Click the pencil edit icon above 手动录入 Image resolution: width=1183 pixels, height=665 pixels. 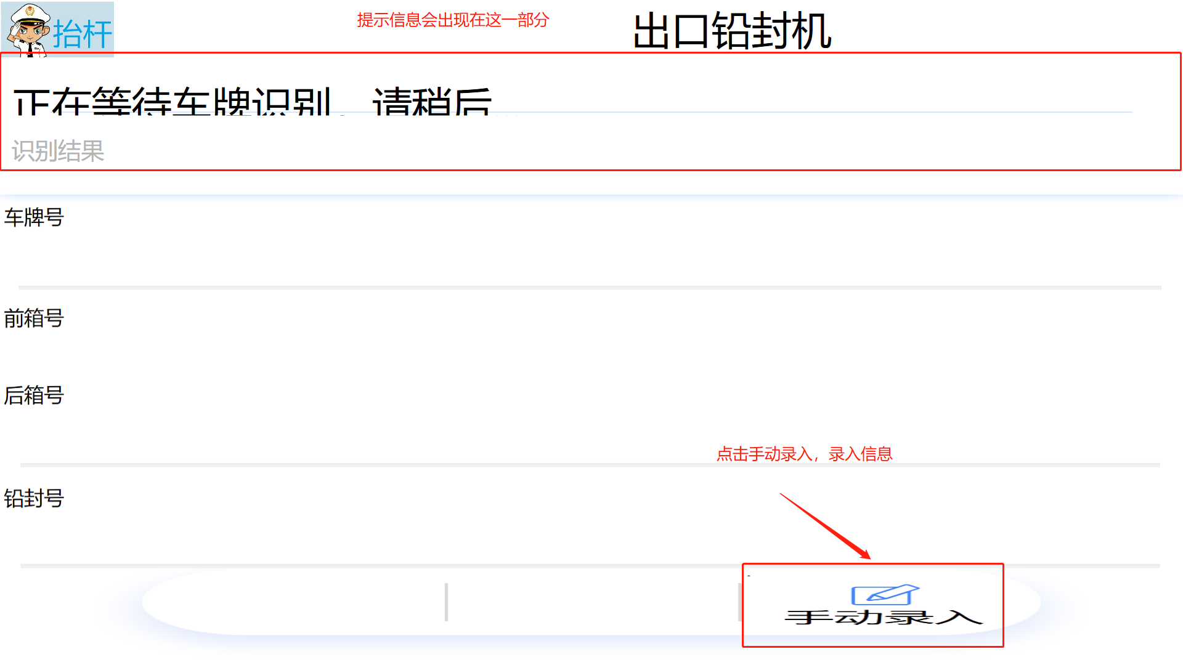884,595
